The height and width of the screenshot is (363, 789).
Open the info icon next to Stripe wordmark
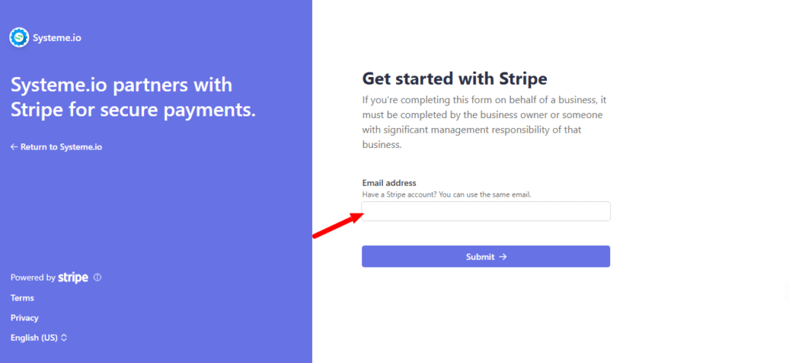tap(98, 277)
